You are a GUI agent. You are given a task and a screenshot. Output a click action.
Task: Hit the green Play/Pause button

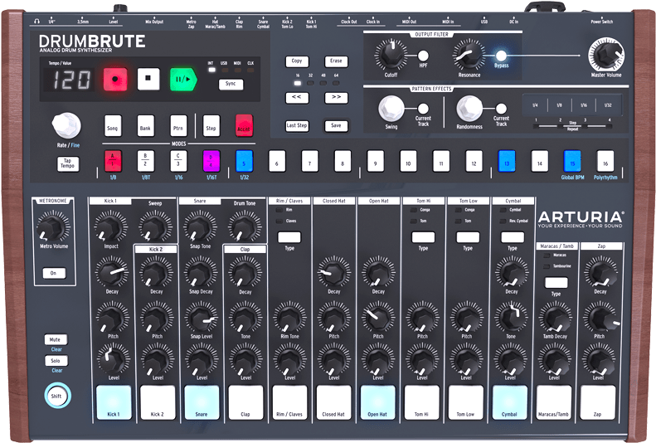182,80
